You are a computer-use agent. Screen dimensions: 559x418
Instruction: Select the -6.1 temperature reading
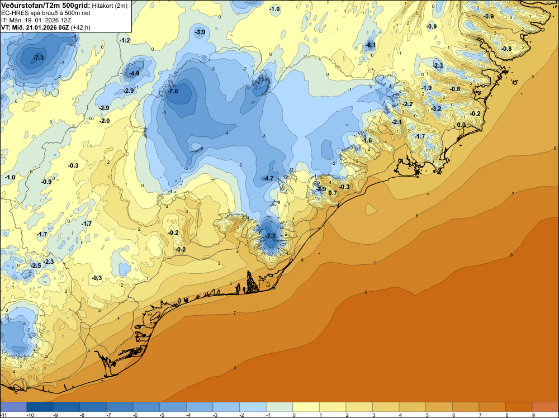(371, 45)
